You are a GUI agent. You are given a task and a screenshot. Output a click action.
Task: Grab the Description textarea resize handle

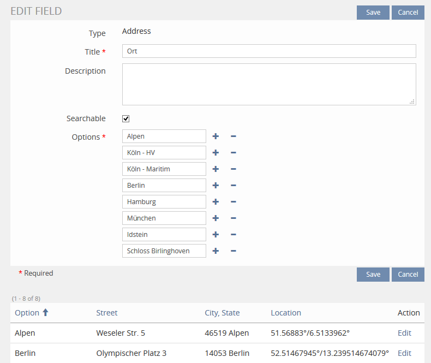pos(412,102)
